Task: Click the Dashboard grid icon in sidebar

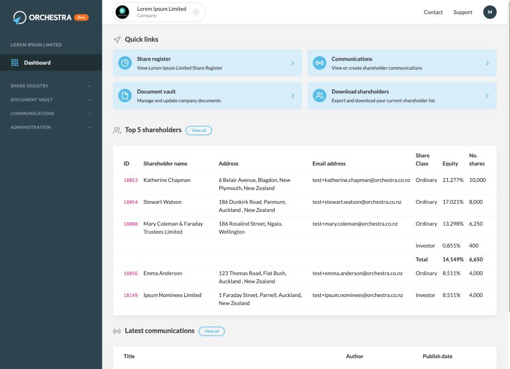Action: (15, 62)
